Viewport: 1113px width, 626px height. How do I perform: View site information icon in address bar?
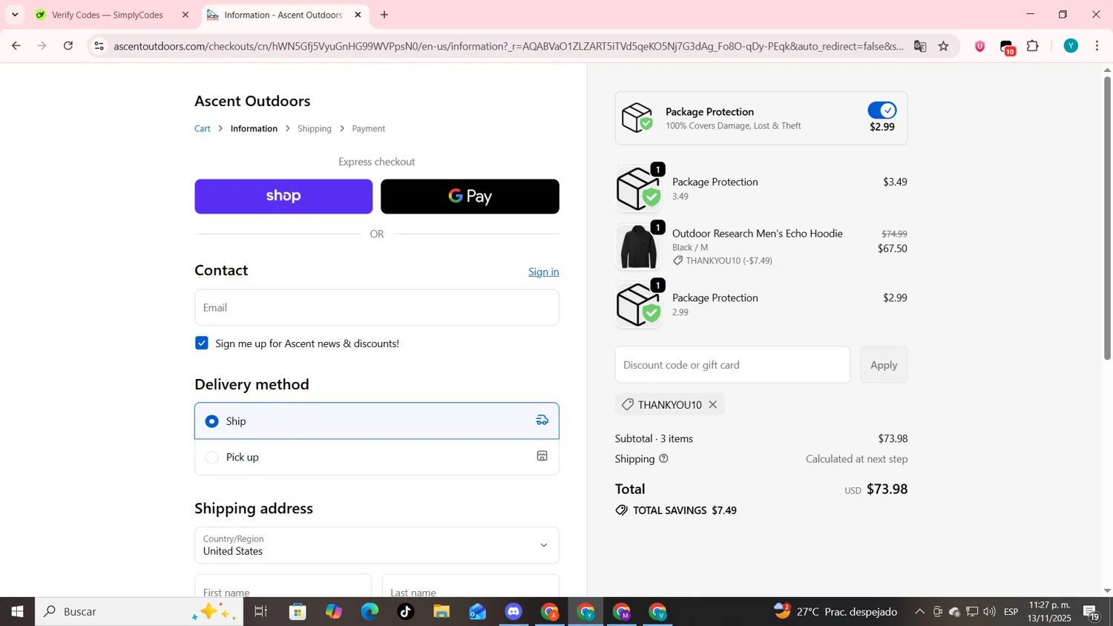[x=99, y=46]
